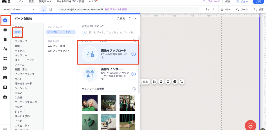Select 画像 category in elements list
266x130 pixels.
pos(17,32)
